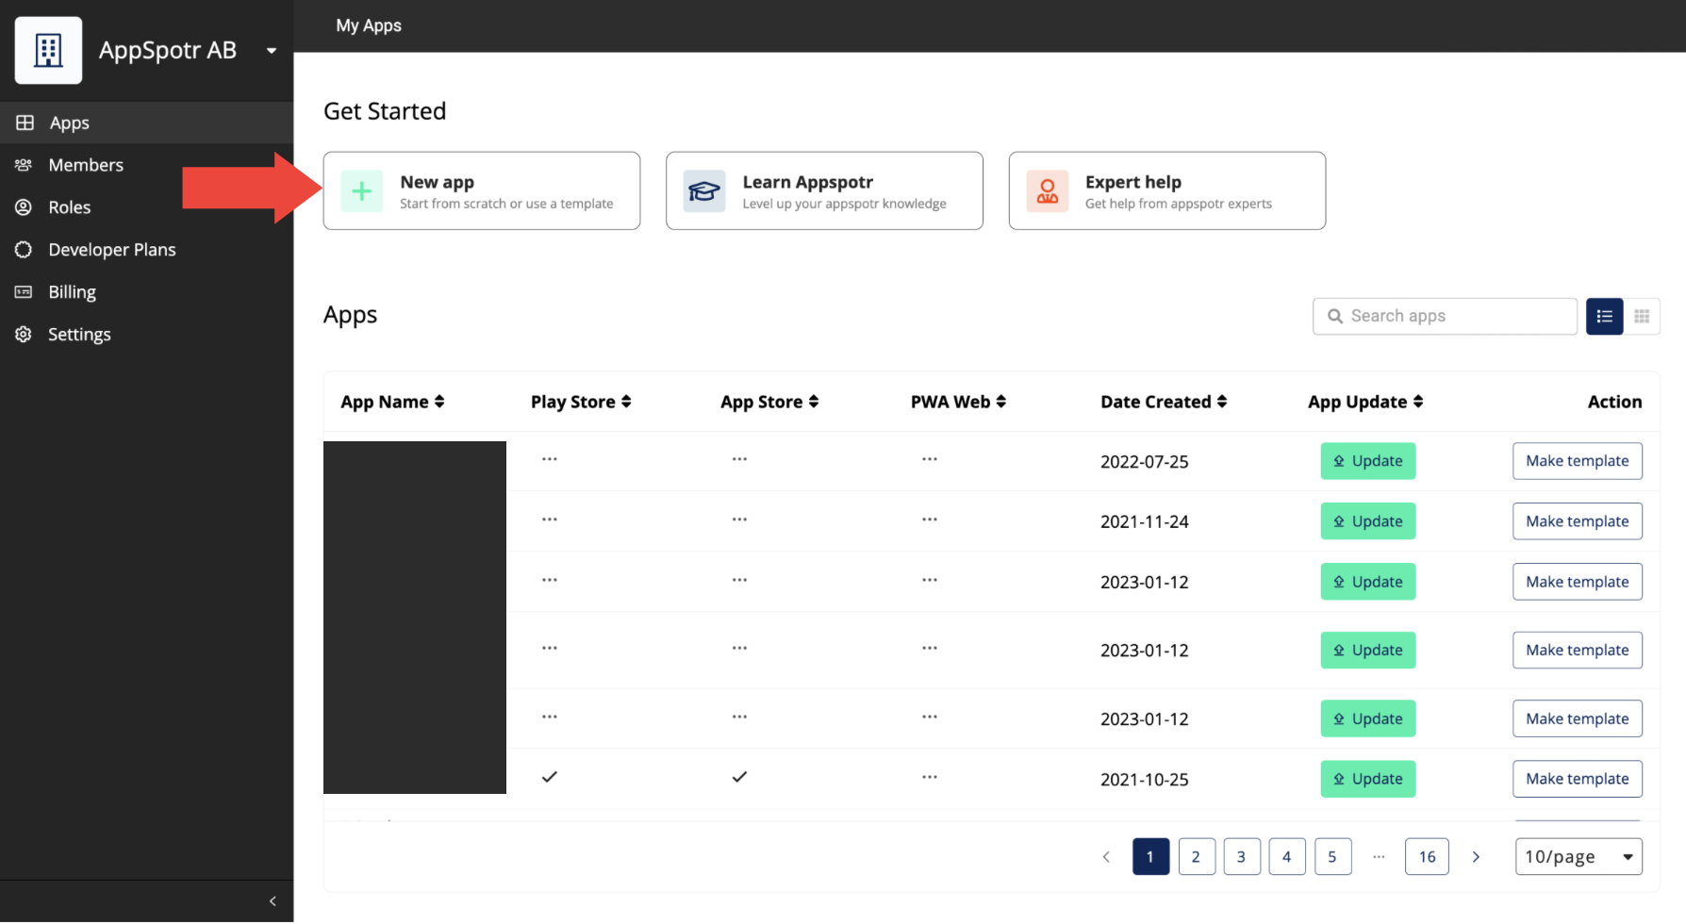1686x924 pixels.
Task: Click PWA Web ellipsis in 2021-10-25 row
Action: [x=930, y=777]
